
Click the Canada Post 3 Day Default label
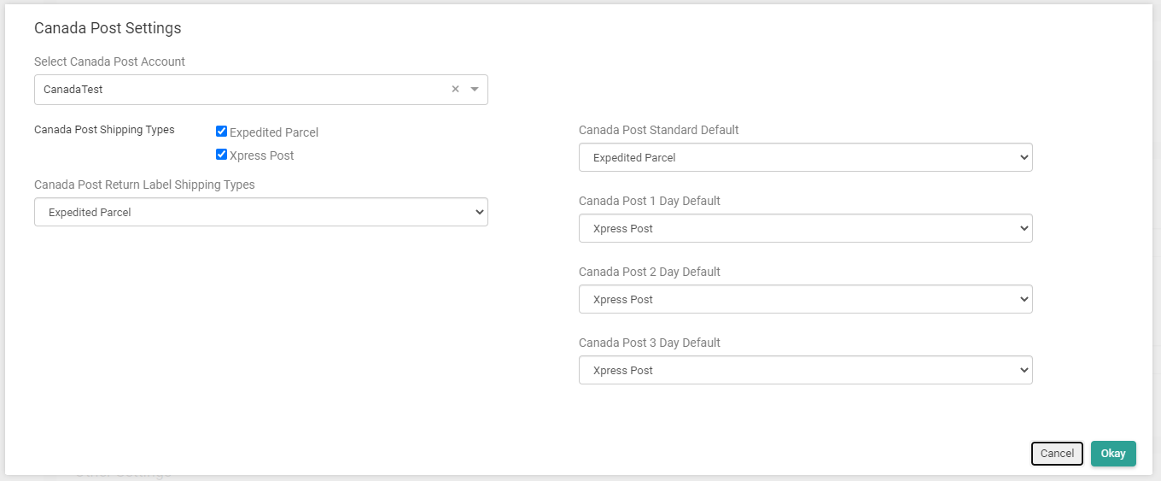[650, 343]
